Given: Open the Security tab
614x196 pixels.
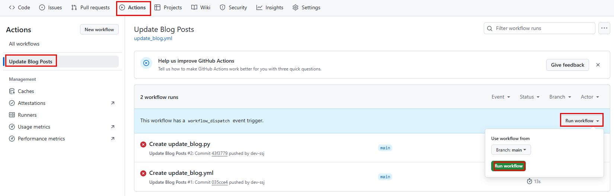Looking at the screenshot, I should 233,7.
